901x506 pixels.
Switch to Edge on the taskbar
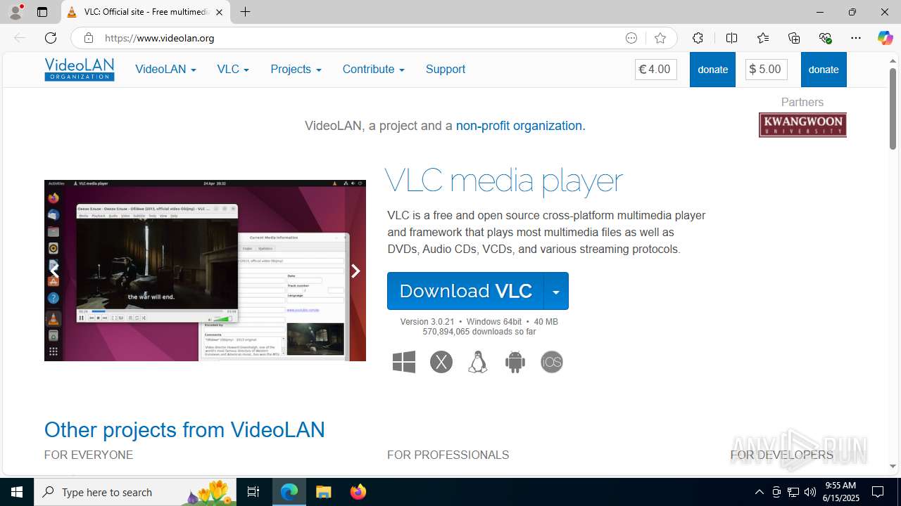pyautogui.click(x=289, y=492)
